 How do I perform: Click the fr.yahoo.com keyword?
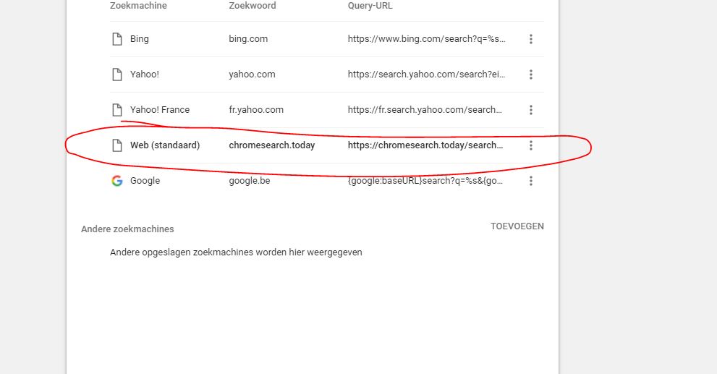coord(256,110)
